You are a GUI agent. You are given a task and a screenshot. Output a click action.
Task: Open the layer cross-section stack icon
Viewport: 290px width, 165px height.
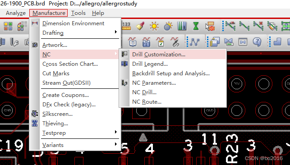(x=182, y=26)
